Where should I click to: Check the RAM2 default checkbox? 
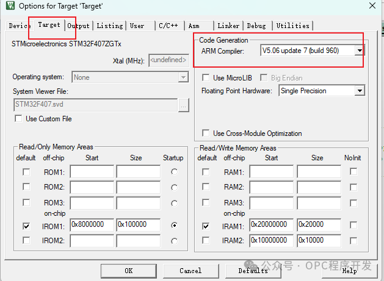point(206,187)
